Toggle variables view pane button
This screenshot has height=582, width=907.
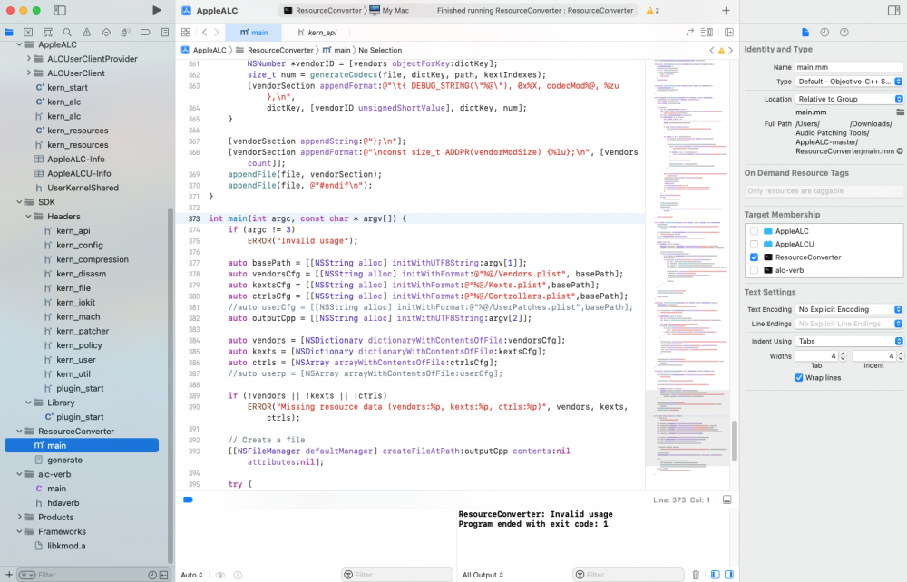point(715,575)
